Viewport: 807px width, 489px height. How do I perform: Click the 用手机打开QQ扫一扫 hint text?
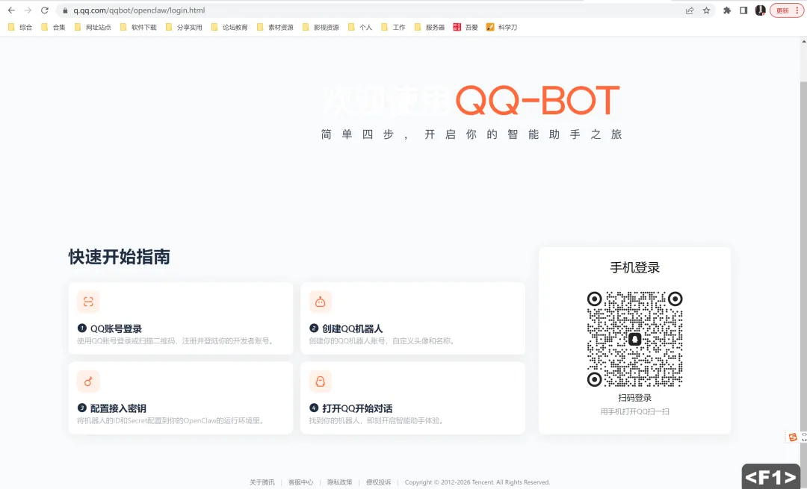[634, 411]
